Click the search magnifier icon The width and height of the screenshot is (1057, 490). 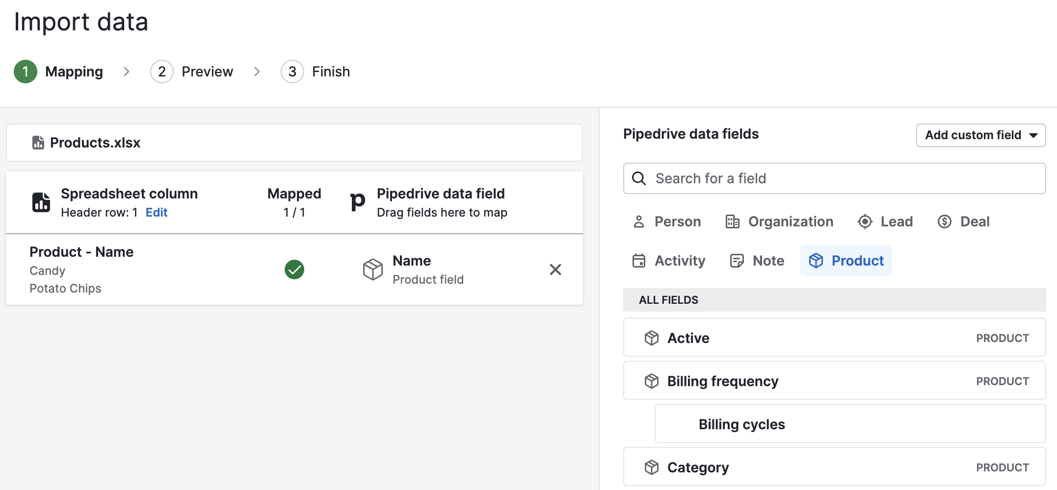[639, 178]
